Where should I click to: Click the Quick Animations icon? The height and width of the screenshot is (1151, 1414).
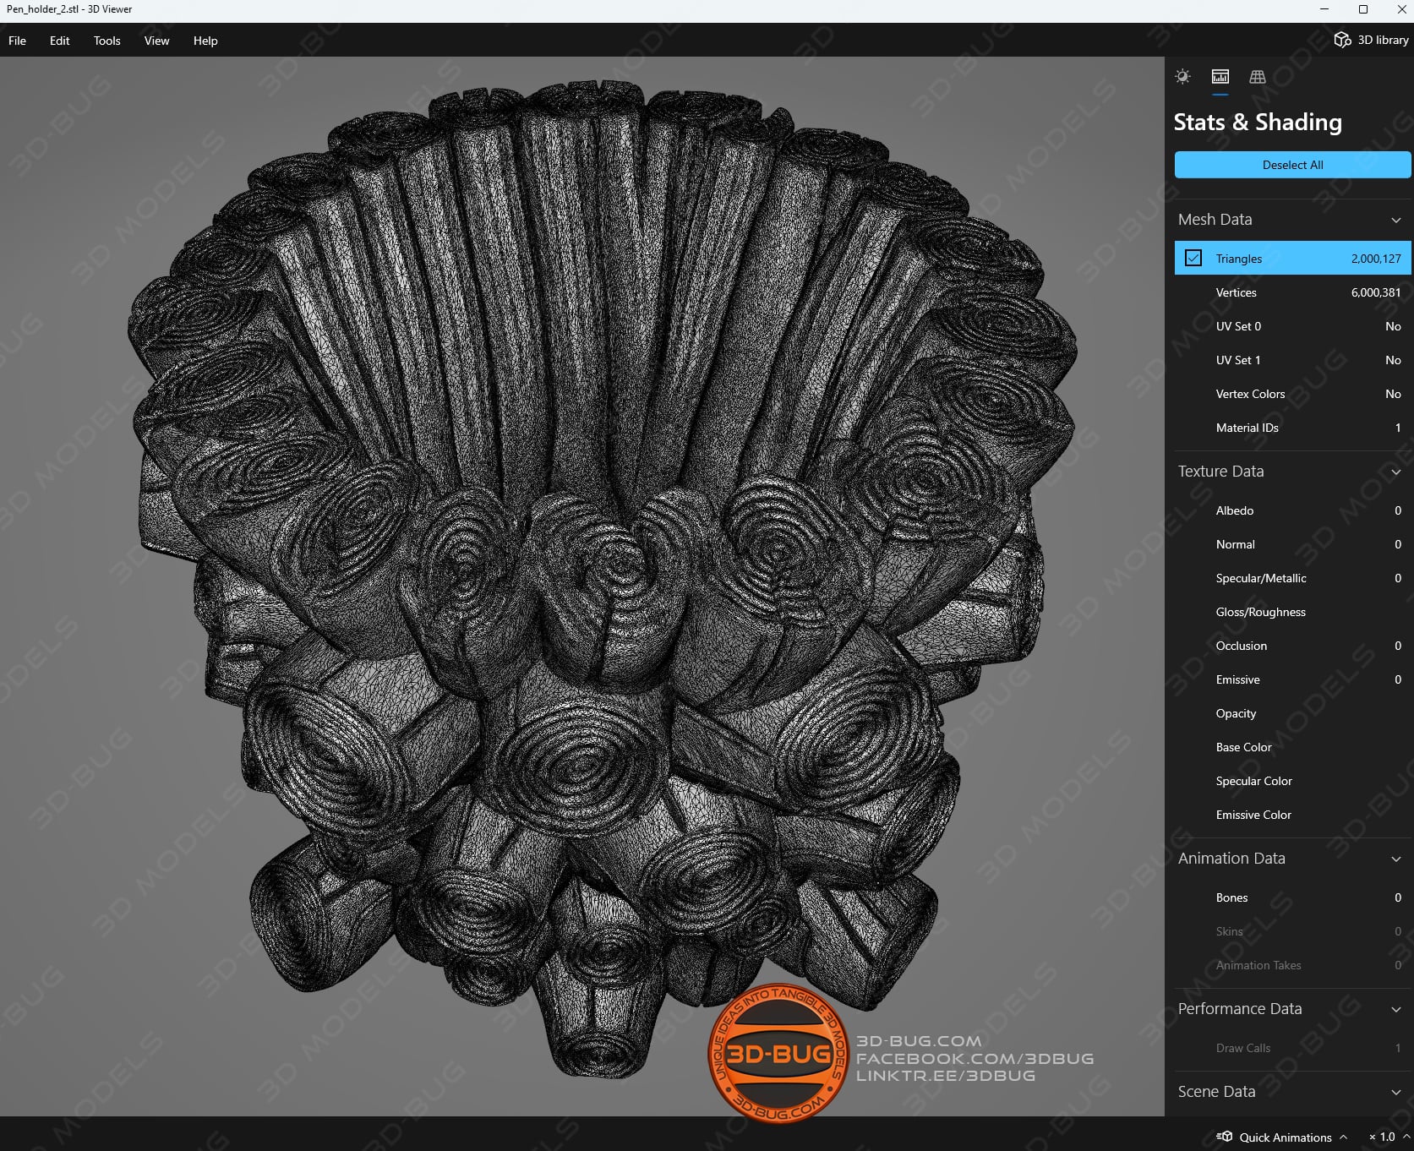point(1225,1137)
